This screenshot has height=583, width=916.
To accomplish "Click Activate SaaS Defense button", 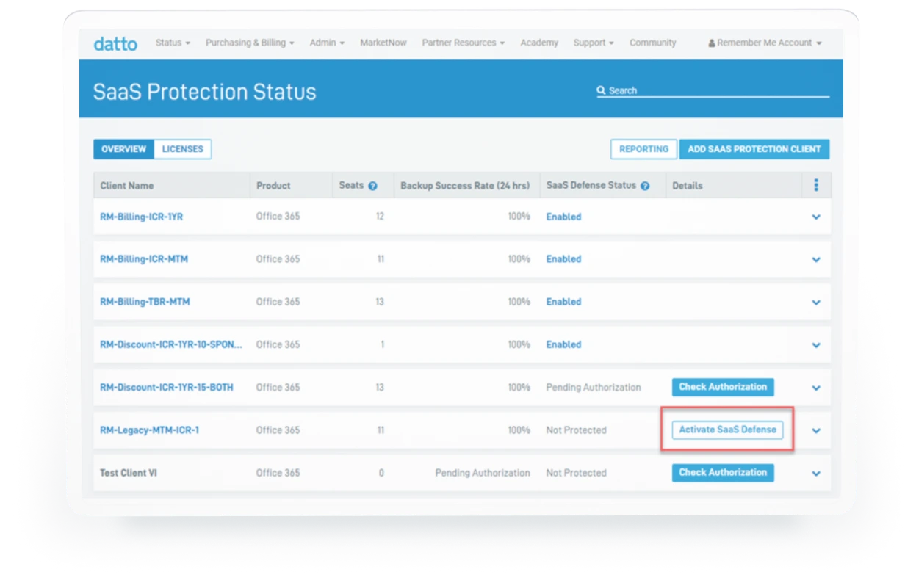I will point(727,430).
